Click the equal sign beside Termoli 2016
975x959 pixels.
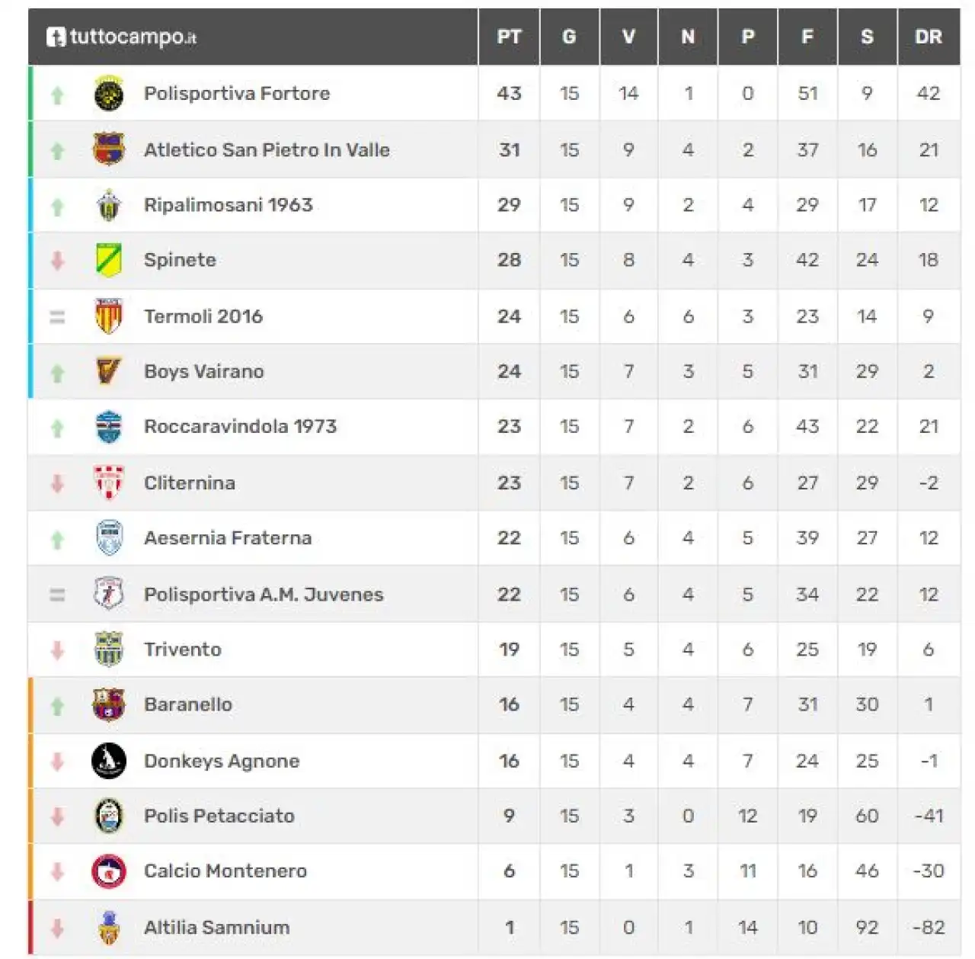(x=57, y=317)
